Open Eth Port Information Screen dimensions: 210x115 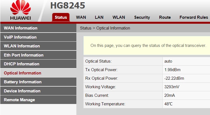tap(24, 55)
